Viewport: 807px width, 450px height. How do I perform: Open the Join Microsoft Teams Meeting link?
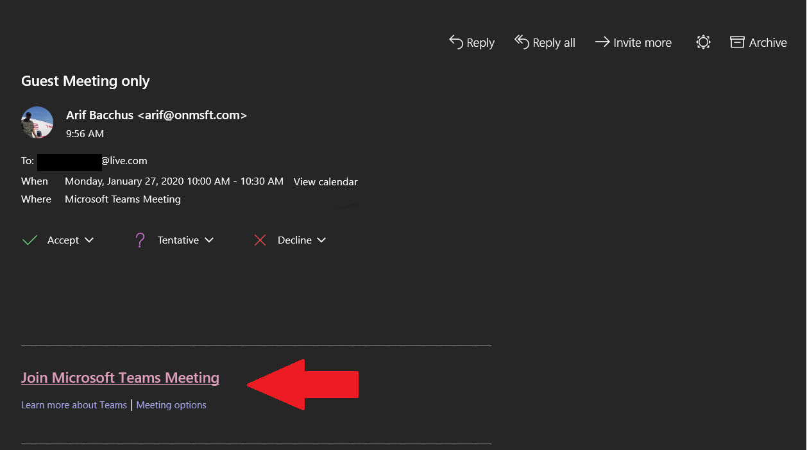click(x=120, y=378)
